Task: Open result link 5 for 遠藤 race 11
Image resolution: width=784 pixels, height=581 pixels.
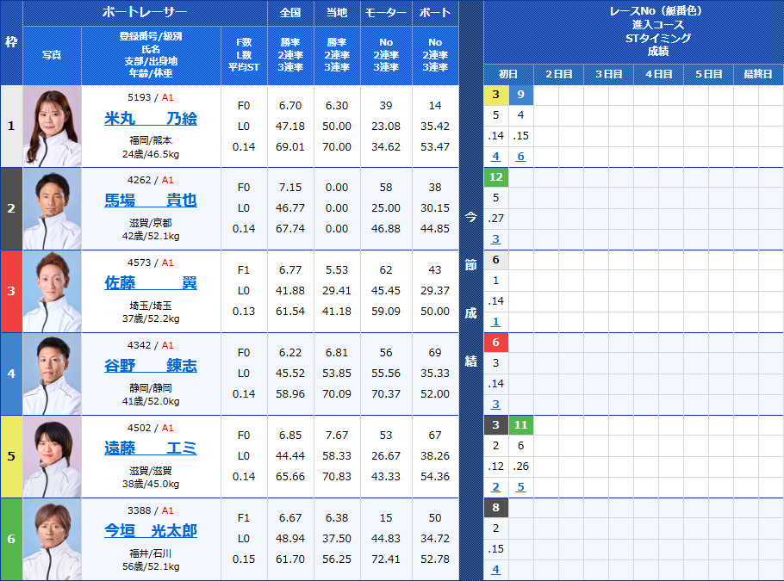Action: tap(520, 487)
